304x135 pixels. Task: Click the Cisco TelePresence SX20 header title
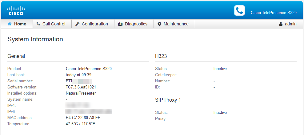(x=274, y=13)
